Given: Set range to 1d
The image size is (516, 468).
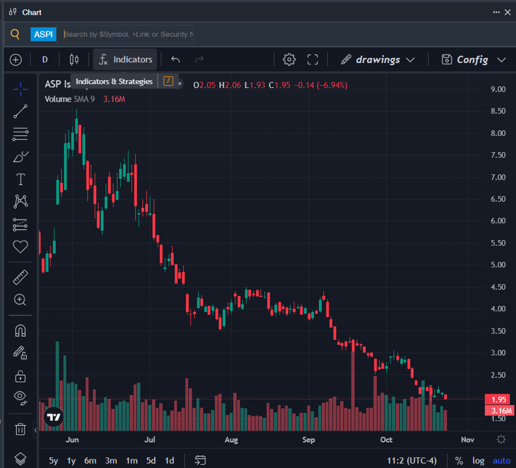Looking at the screenshot, I should pos(169,461).
